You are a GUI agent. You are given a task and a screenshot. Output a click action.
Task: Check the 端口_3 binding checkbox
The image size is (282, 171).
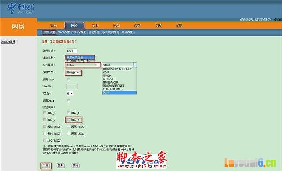45,120
